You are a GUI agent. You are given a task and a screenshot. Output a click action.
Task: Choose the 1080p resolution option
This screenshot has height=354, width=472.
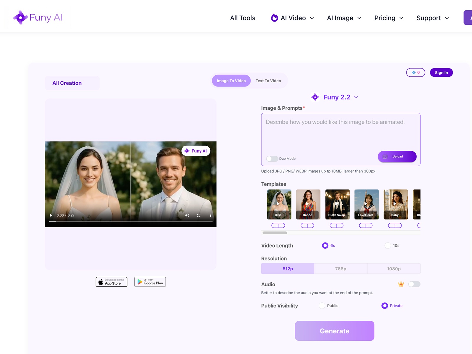[394, 269]
